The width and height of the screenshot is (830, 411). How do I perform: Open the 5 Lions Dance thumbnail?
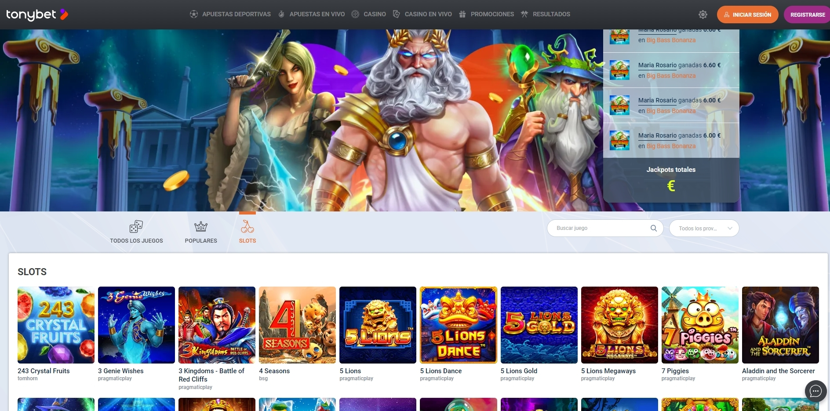[x=459, y=325]
